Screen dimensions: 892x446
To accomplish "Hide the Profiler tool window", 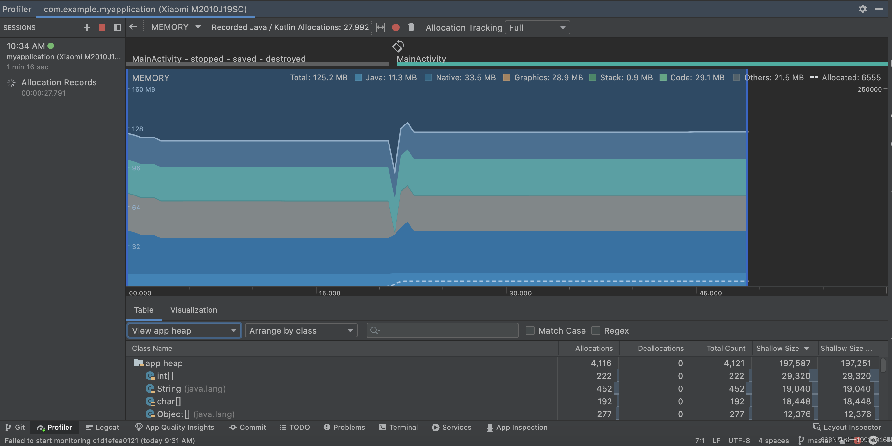I will (x=879, y=9).
